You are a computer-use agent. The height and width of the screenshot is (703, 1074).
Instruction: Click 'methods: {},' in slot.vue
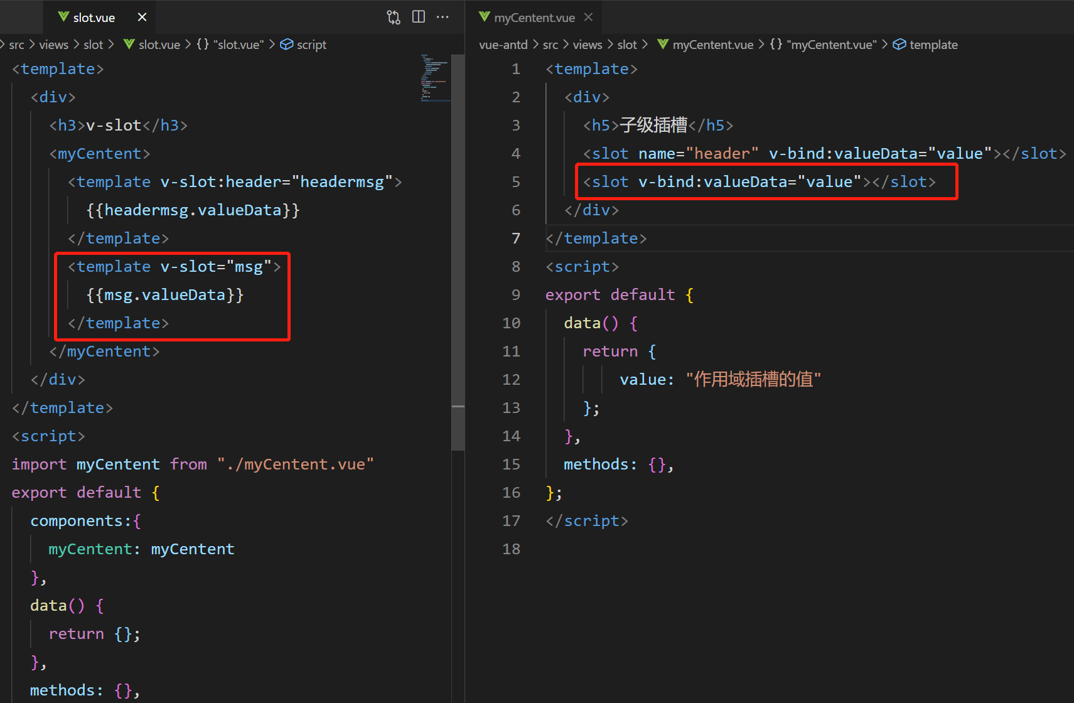[85, 690]
